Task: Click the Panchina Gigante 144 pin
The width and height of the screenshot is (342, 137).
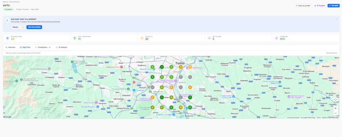Action: pyautogui.click(x=289, y=96)
